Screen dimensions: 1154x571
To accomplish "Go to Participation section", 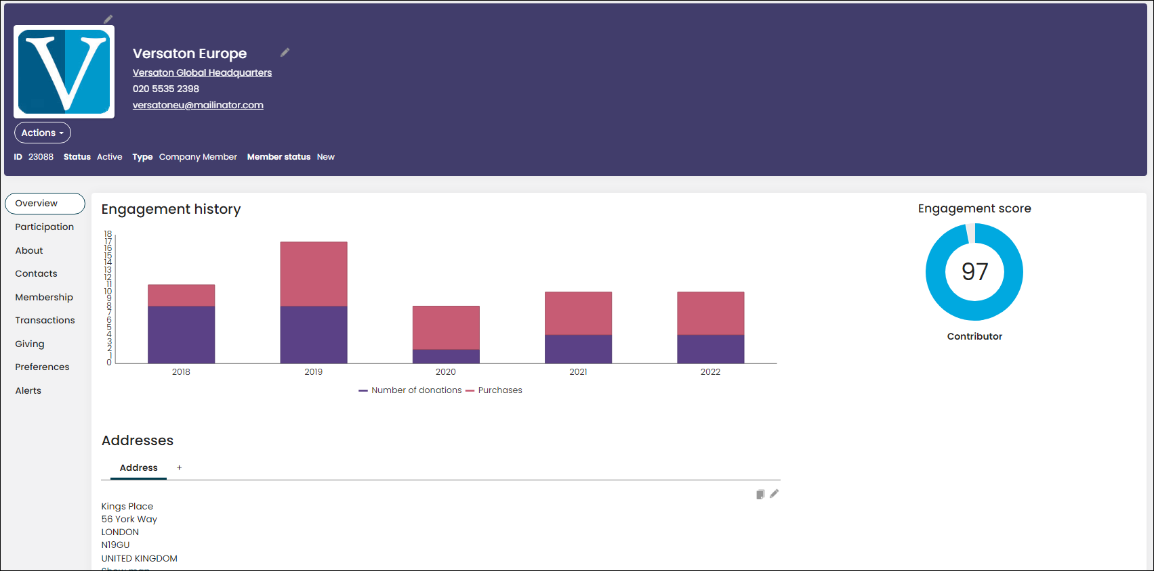I will click(45, 227).
